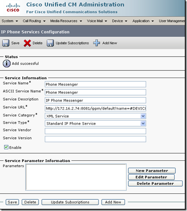Click the status information icon

point(7,63)
